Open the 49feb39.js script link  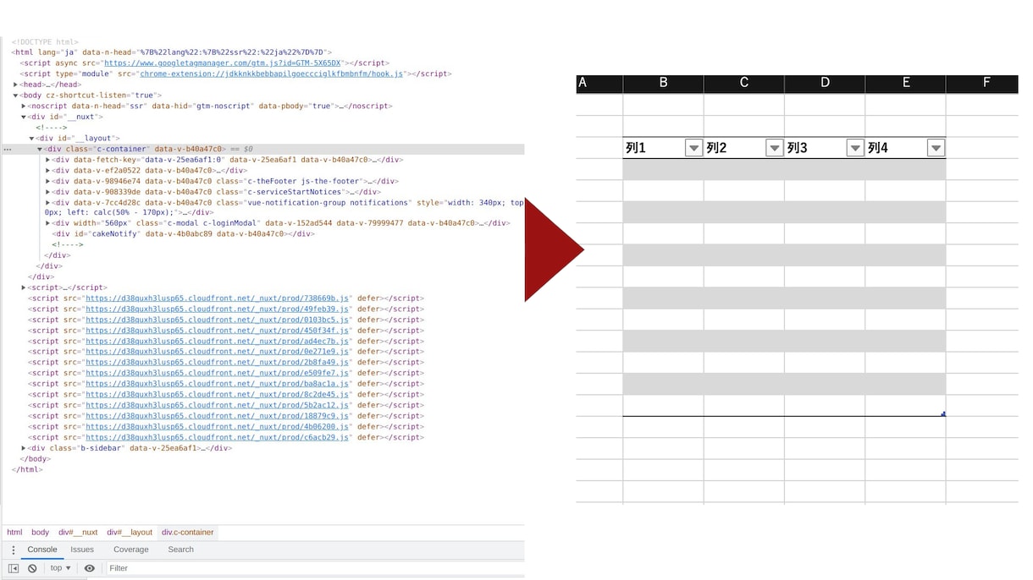[x=217, y=309]
